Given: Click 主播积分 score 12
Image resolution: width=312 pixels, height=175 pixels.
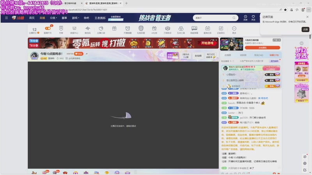Looking at the screenshot, I should click(x=34, y=30).
